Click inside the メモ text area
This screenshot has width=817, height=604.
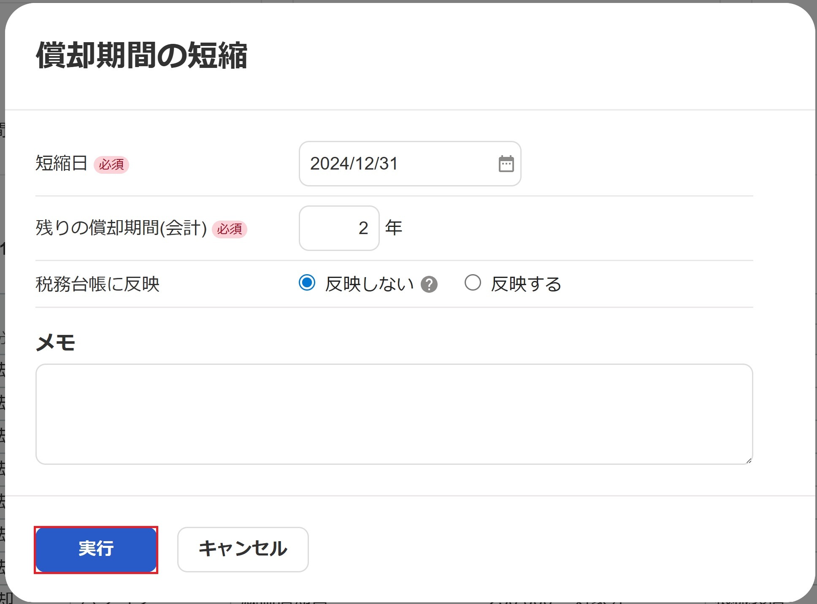pyautogui.click(x=394, y=414)
